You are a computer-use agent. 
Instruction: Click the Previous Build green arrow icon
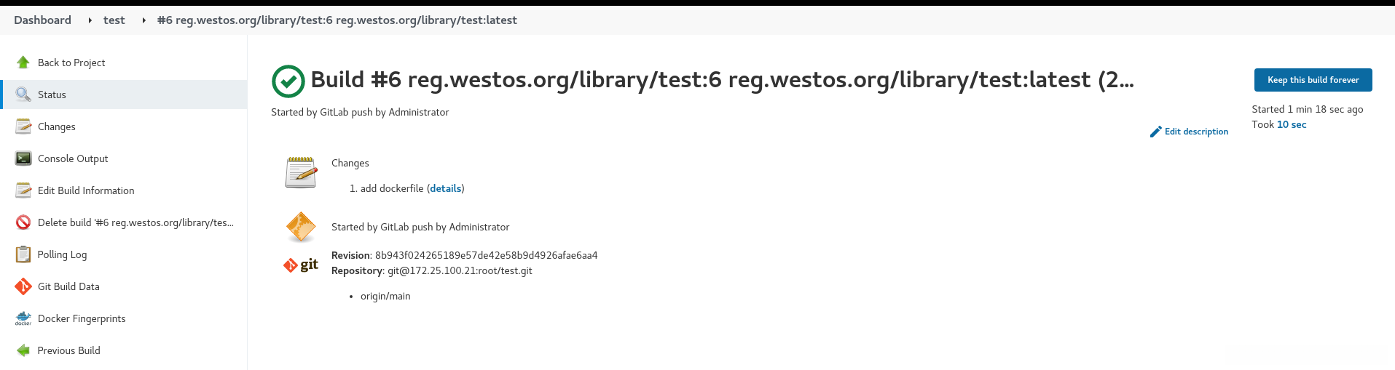click(23, 350)
